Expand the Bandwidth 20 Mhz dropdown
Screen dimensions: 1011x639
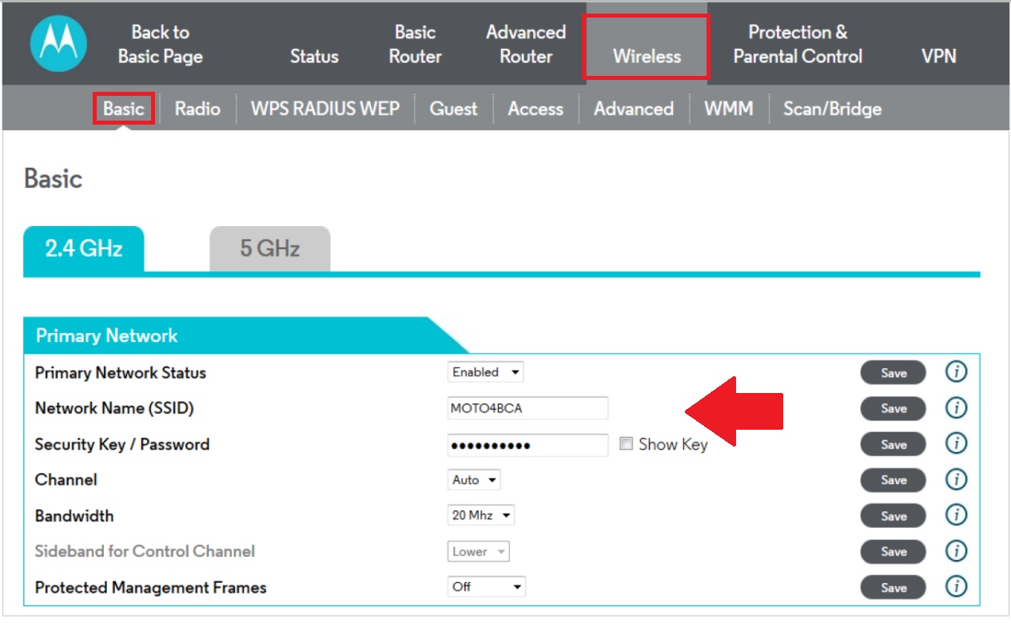tap(480, 516)
